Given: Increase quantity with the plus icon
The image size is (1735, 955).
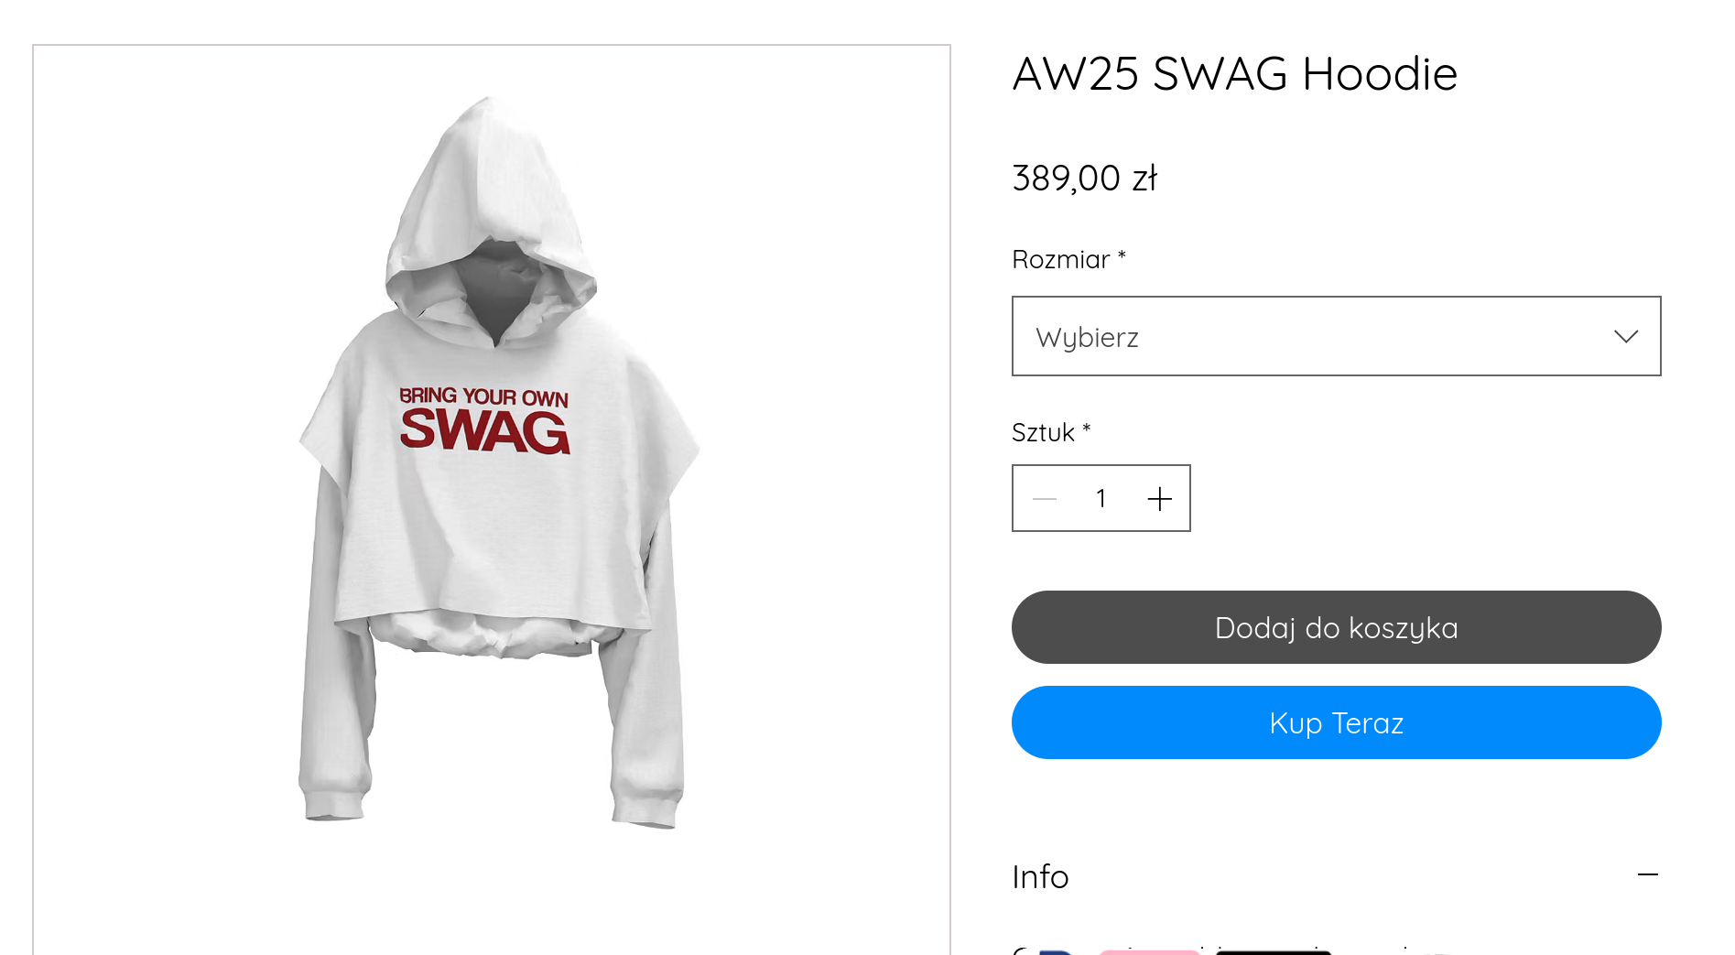Looking at the screenshot, I should (1160, 499).
